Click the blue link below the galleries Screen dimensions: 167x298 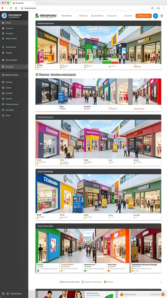click(70, 282)
